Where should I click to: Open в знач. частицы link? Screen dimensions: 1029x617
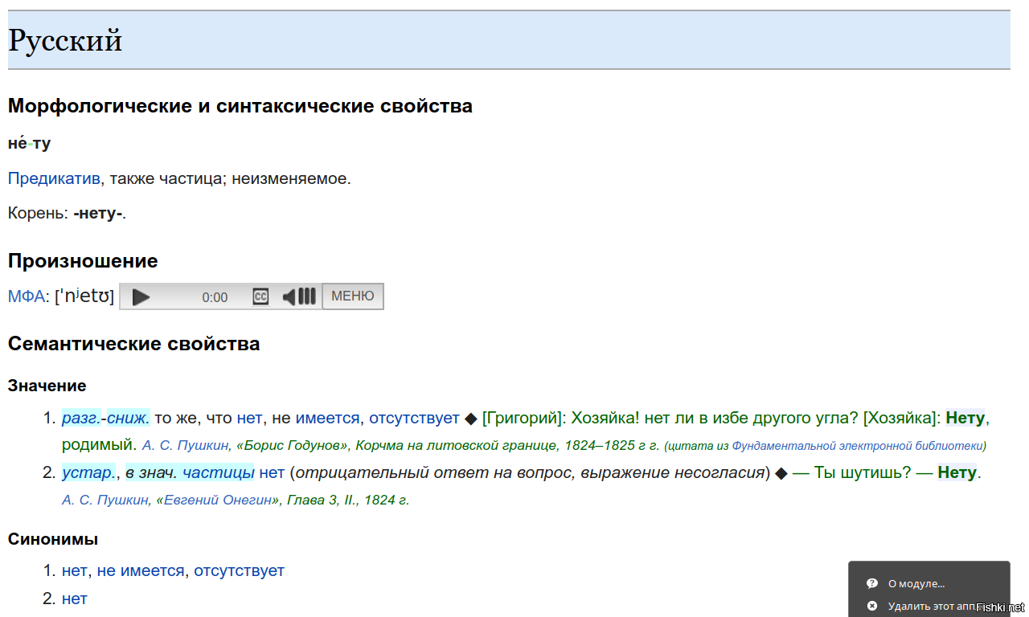(x=190, y=472)
